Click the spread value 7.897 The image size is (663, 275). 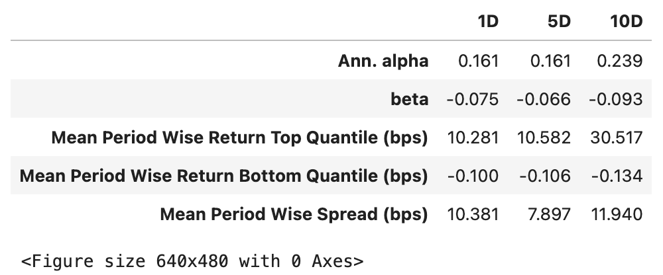pos(549,215)
